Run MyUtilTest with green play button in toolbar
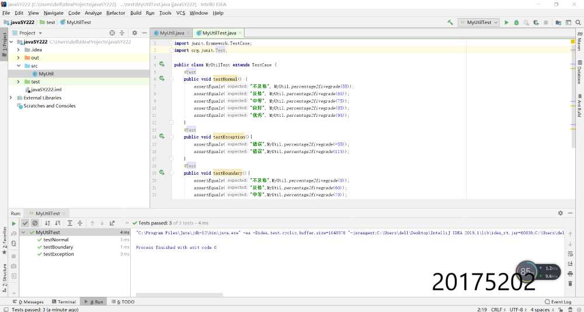This screenshot has height=312, width=584. (506, 22)
